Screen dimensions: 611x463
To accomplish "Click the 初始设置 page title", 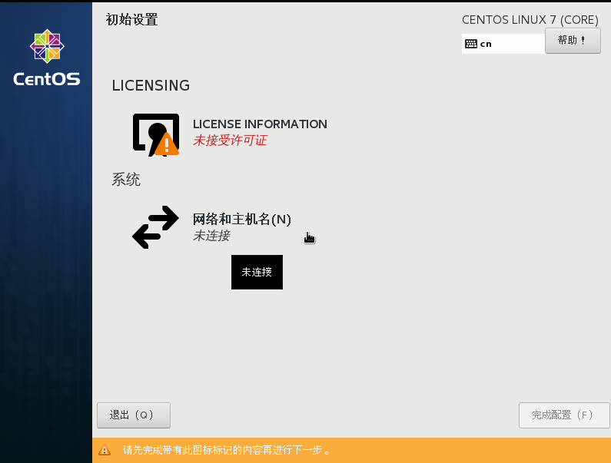I will point(131,20).
